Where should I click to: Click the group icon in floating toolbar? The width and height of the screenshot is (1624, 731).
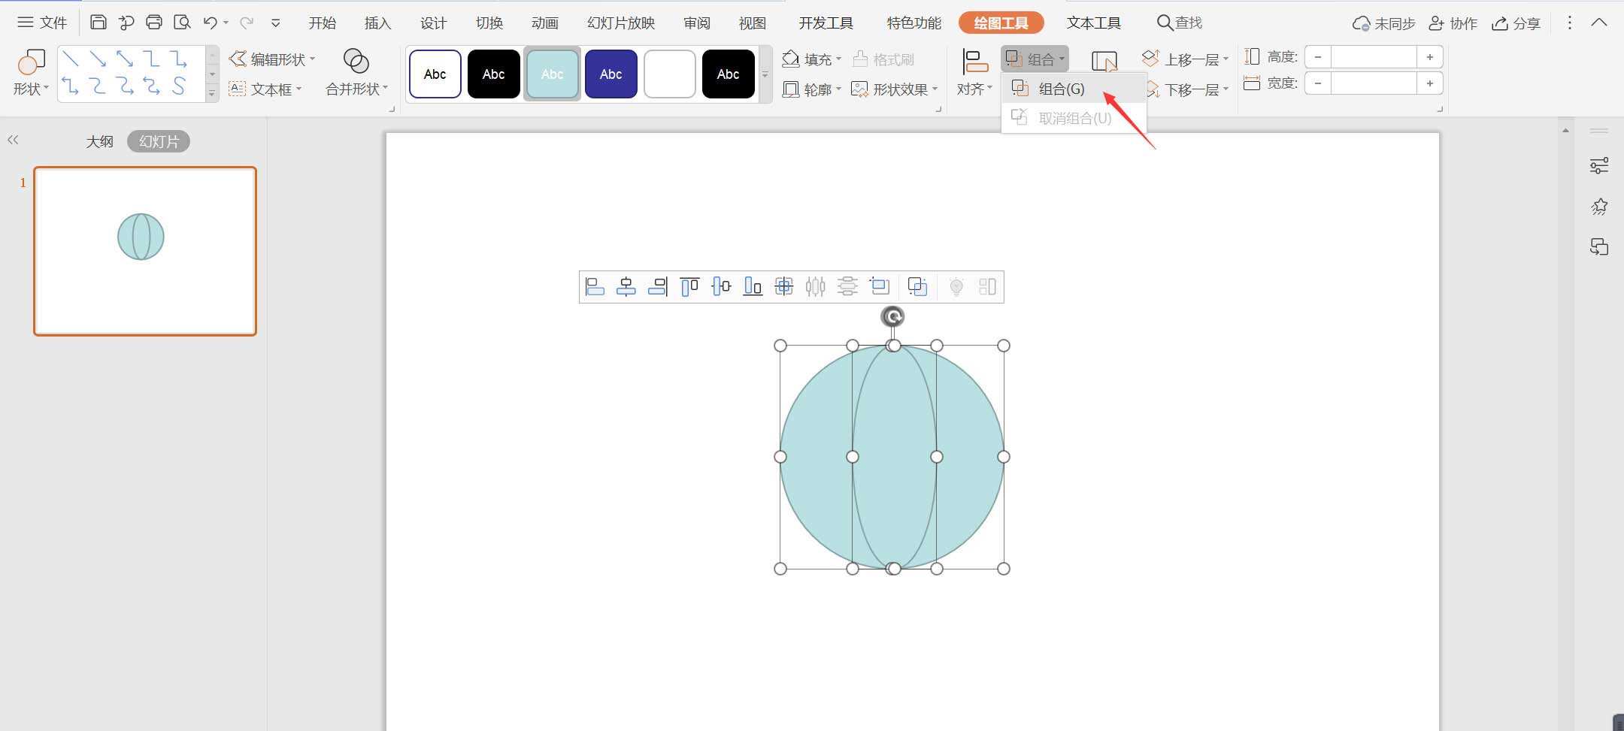pyautogui.click(x=917, y=287)
